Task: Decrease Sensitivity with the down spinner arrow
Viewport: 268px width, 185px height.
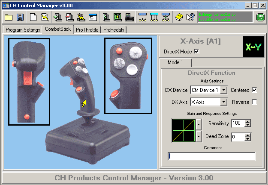Action: pyautogui.click(x=248, y=125)
